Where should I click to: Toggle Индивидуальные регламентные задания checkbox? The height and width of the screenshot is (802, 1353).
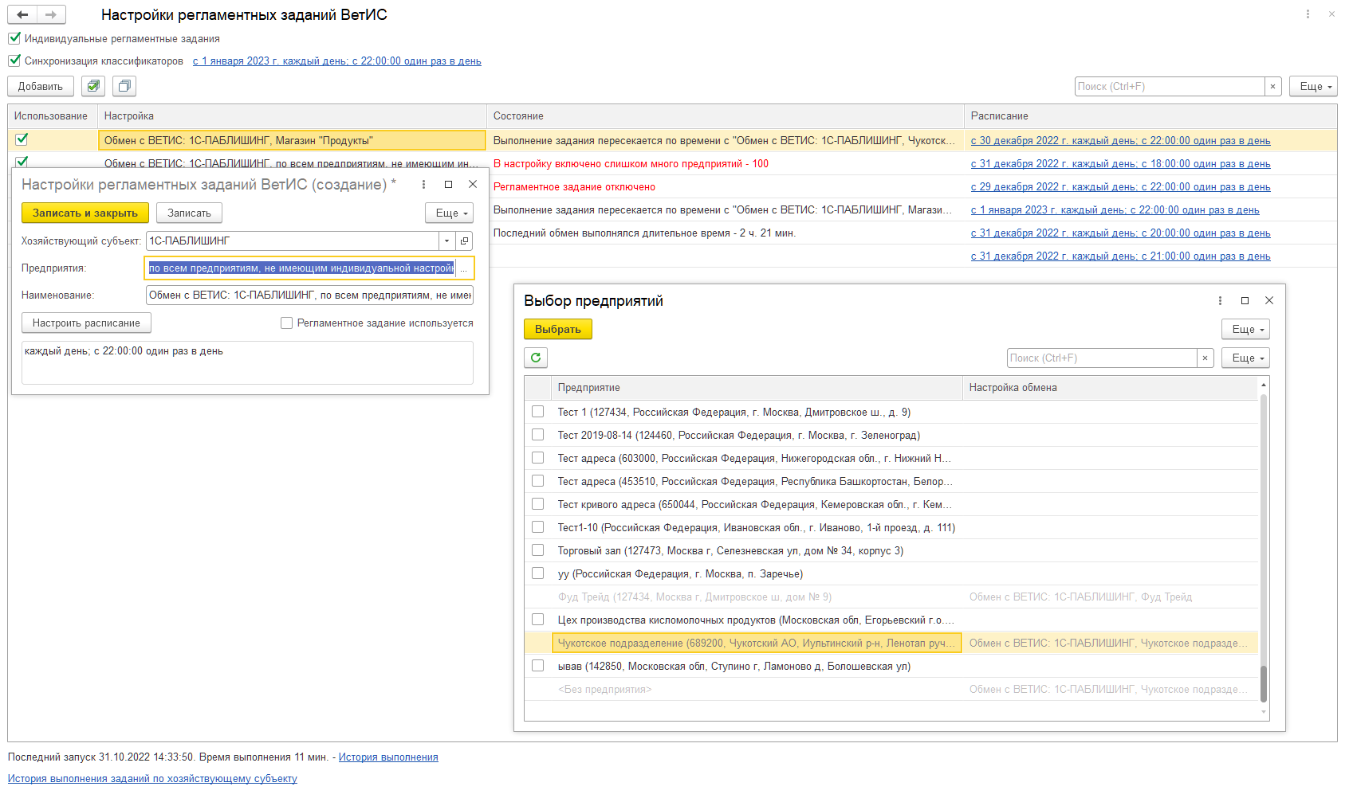(14, 38)
